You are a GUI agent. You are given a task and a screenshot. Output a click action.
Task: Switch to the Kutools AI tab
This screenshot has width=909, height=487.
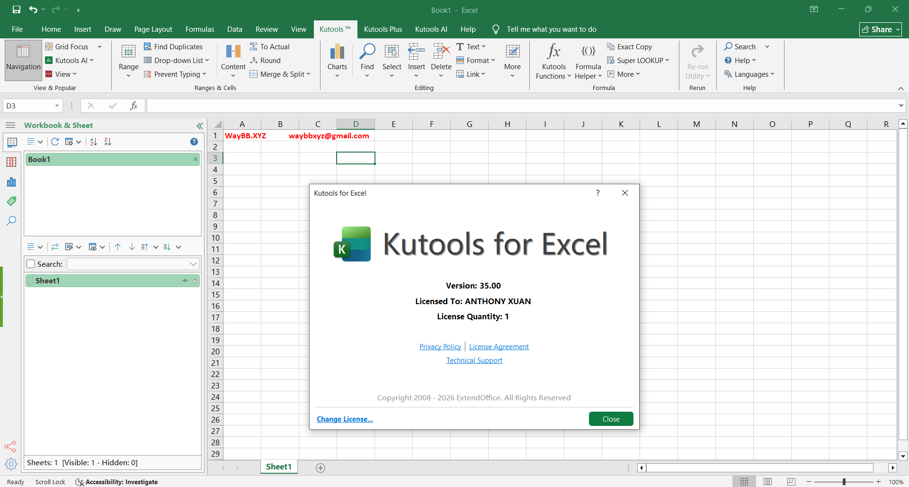tap(431, 29)
